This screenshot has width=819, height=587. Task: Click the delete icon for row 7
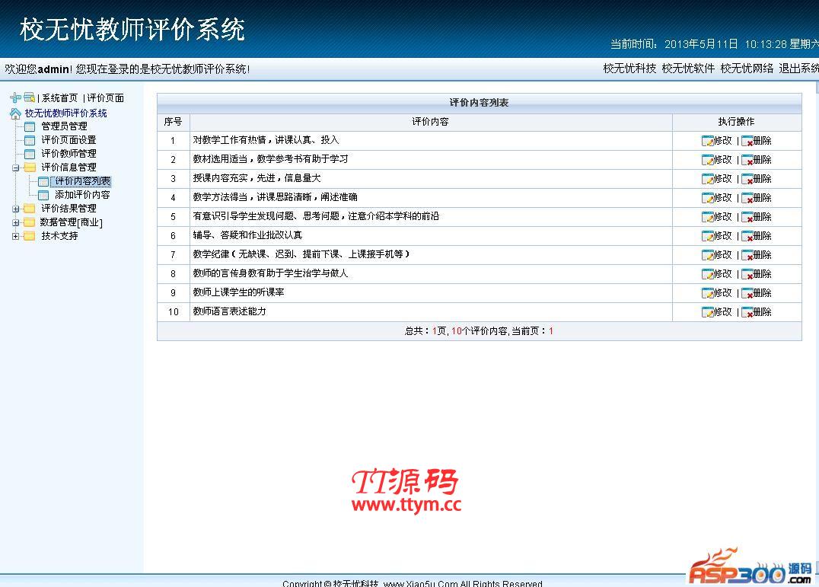(x=747, y=255)
